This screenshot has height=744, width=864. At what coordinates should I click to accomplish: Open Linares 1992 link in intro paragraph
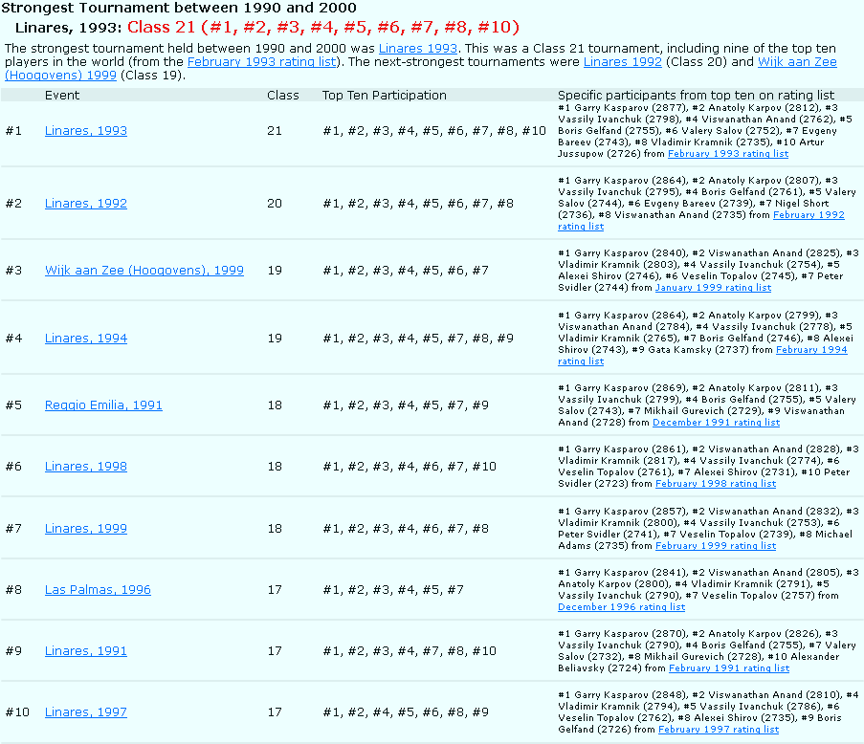coord(622,62)
